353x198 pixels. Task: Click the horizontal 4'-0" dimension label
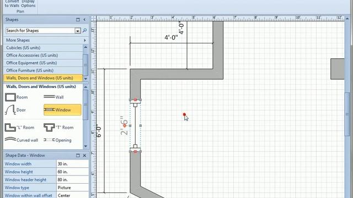click(171, 37)
